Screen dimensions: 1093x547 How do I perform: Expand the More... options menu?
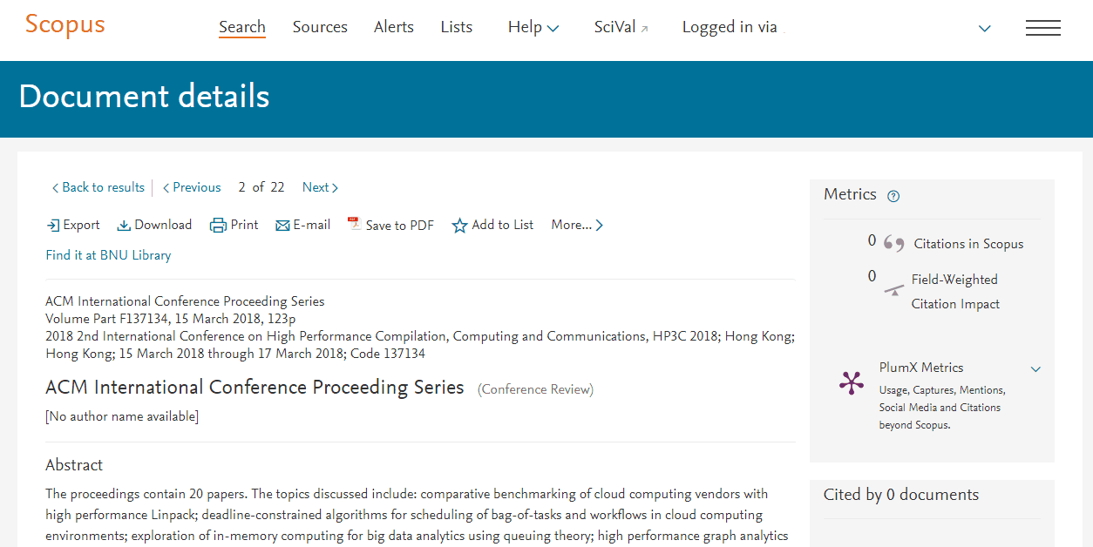coord(576,226)
